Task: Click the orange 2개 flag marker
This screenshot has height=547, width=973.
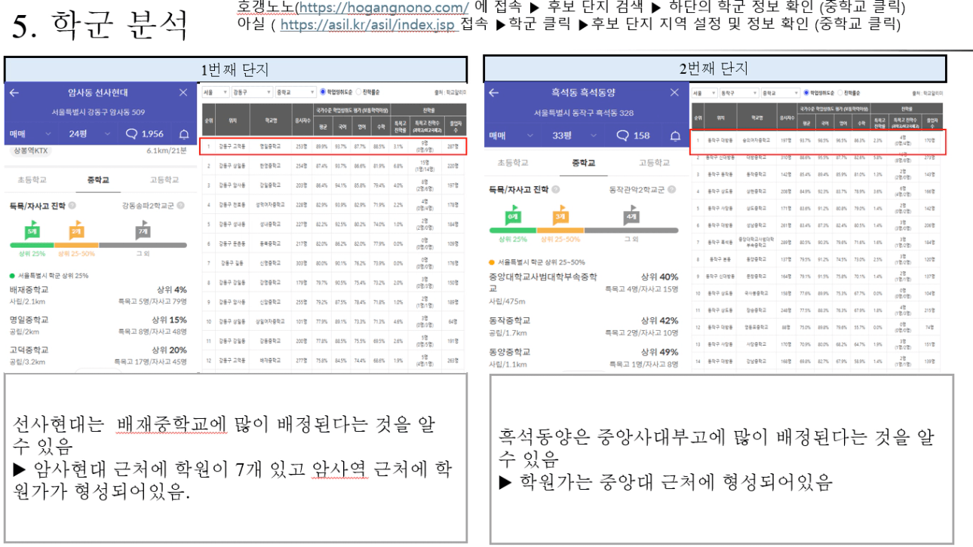Action: pos(76,231)
